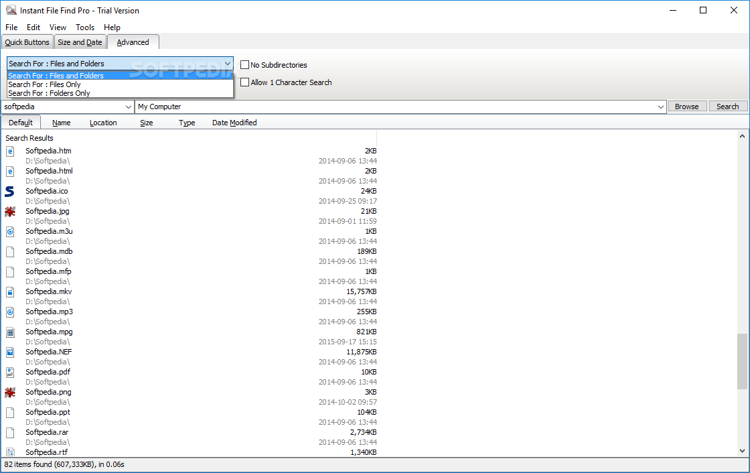Click inside the My Computer location field
The image size is (750, 473).
pyautogui.click(x=396, y=107)
